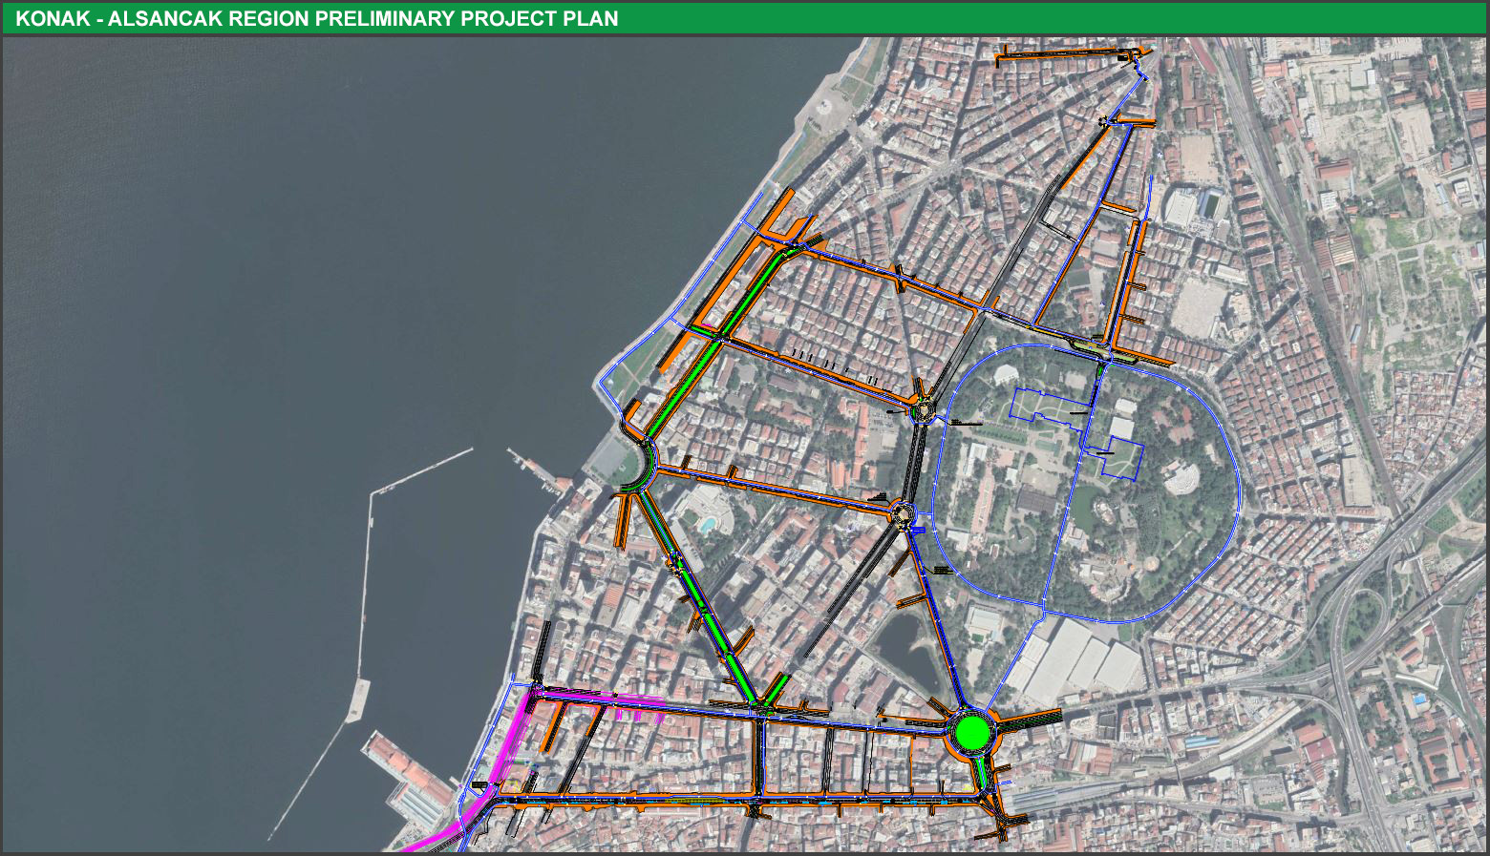Click the blue oval park boundary outline

point(1086,482)
